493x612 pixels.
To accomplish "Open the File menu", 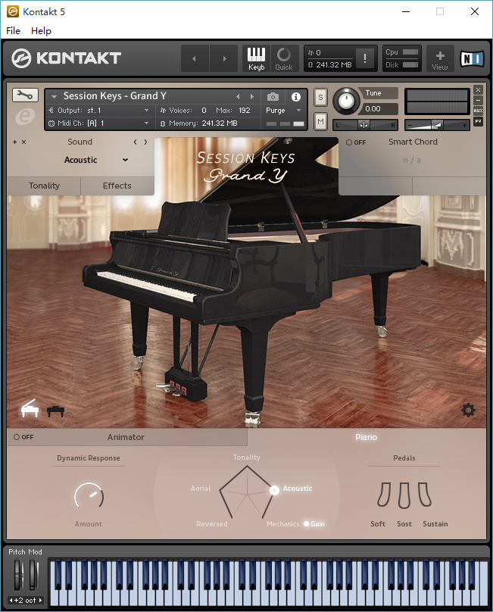I will (x=14, y=31).
